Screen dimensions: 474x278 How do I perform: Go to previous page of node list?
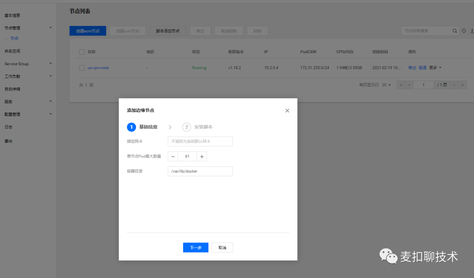(x=409, y=85)
